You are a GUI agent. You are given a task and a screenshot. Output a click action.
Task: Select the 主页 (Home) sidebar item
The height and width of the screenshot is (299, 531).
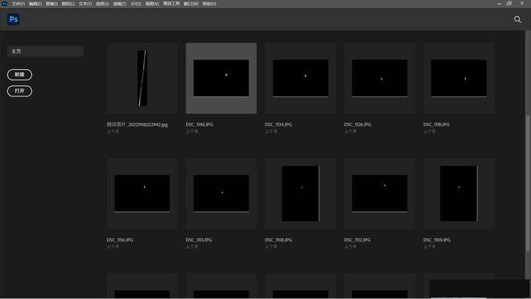point(45,51)
